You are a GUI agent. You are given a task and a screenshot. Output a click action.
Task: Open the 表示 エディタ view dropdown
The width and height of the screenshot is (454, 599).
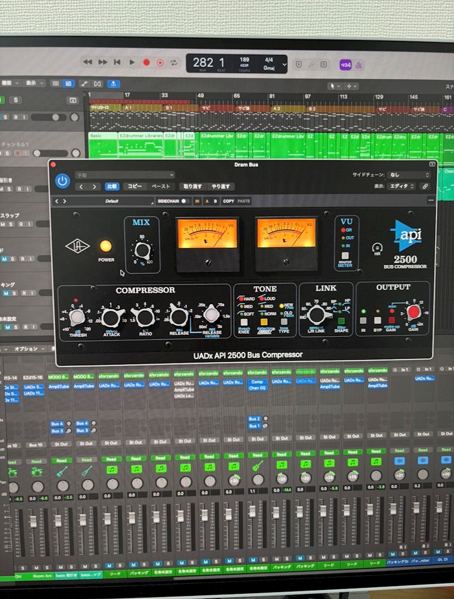click(402, 186)
